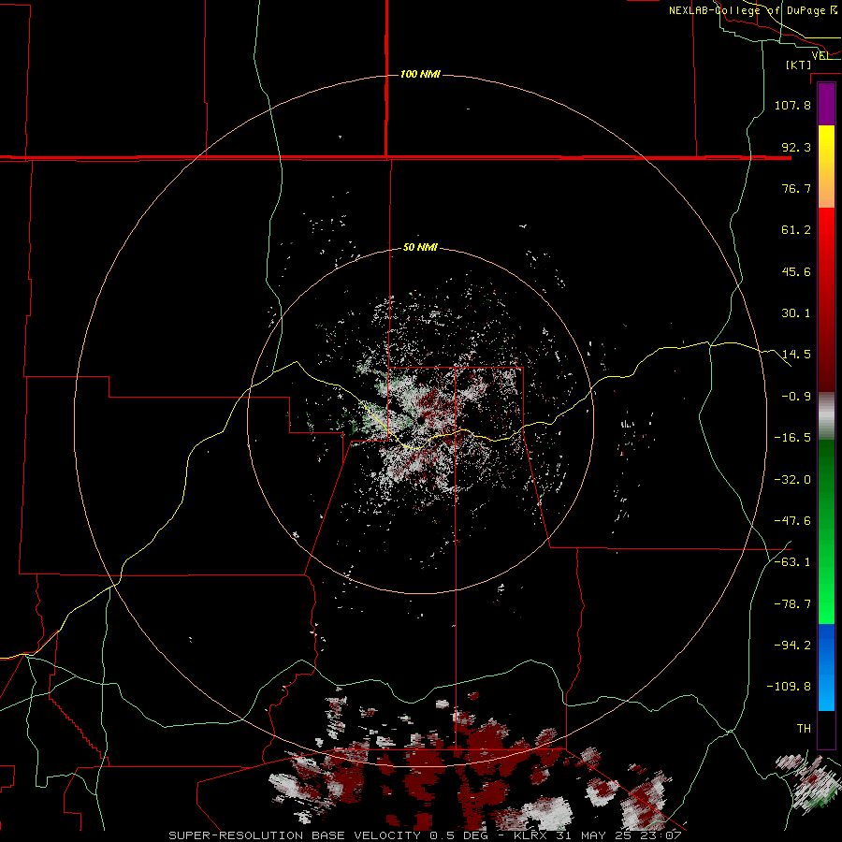
Task: Click the 100 NMI range ring label
Action: (x=420, y=74)
